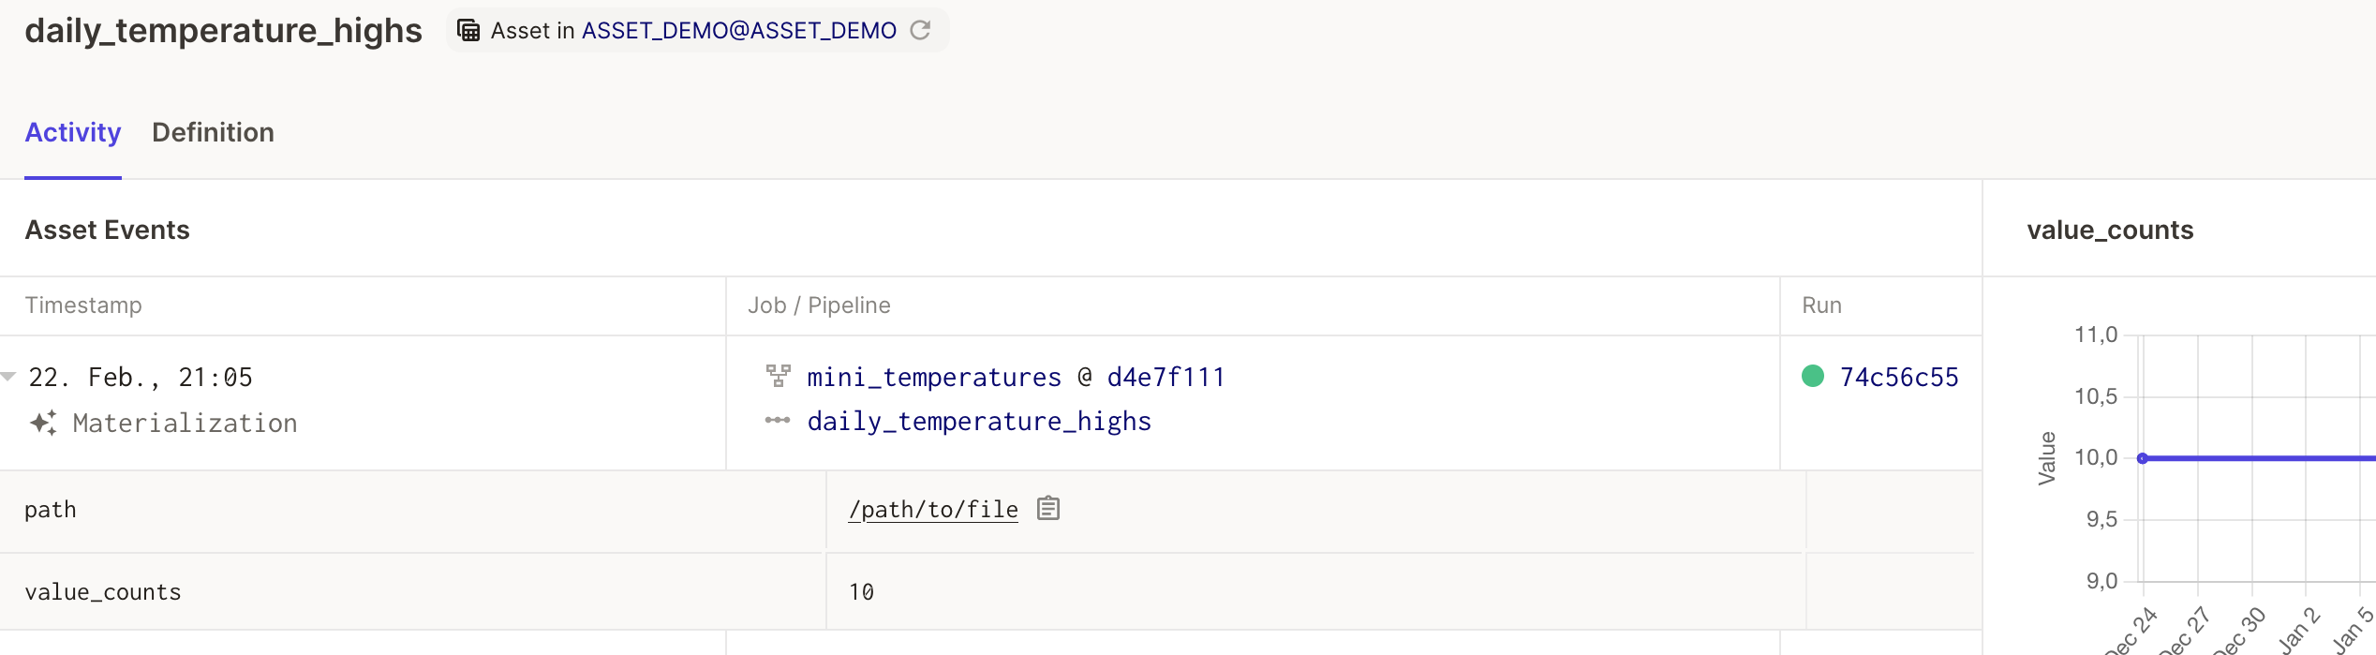Click the refresh icon after ASSET_DEMO

pos(920,31)
